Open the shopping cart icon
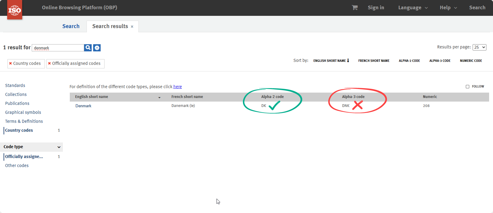 [x=355, y=7]
